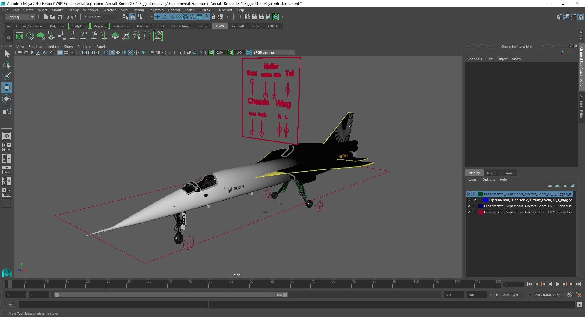
Task: Open Render Settings icon
Action: pyautogui.click(x=269, y=17)
